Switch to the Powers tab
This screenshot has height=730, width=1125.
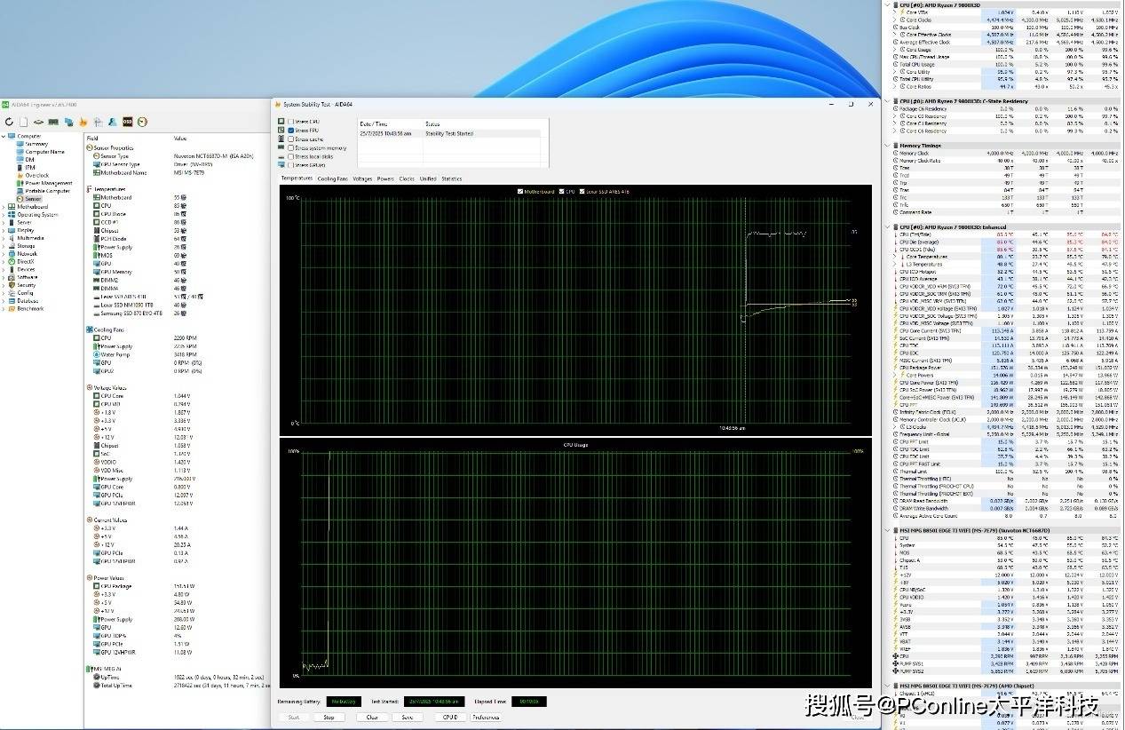point(385,179)
